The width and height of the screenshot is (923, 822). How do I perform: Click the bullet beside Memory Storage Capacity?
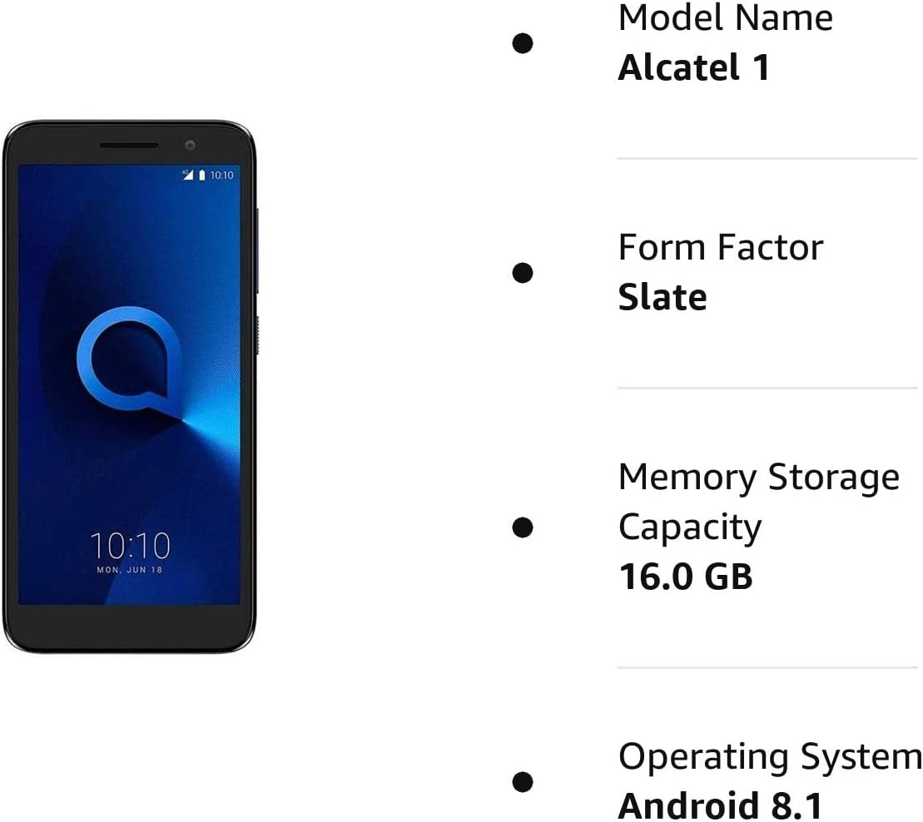click(522, 527)
